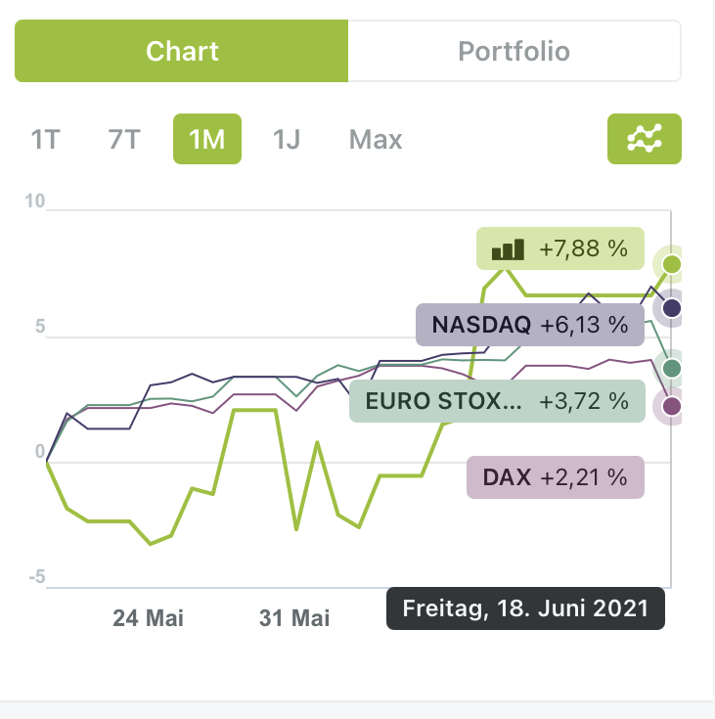Click the Freitag, 18. Juni 2021 date tooltip
Screen dimensions: 715x719
(525, 608)
